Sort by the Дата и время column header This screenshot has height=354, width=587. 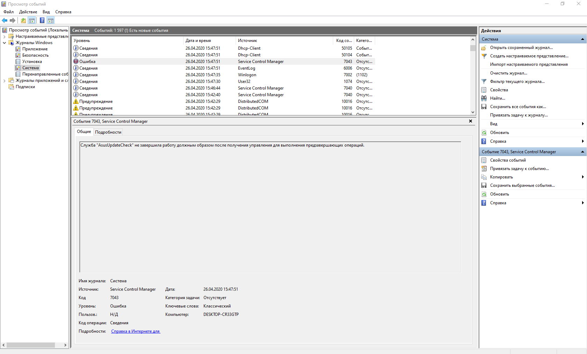(209, 41)
